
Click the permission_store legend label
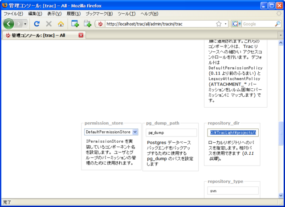coord(104,123)
